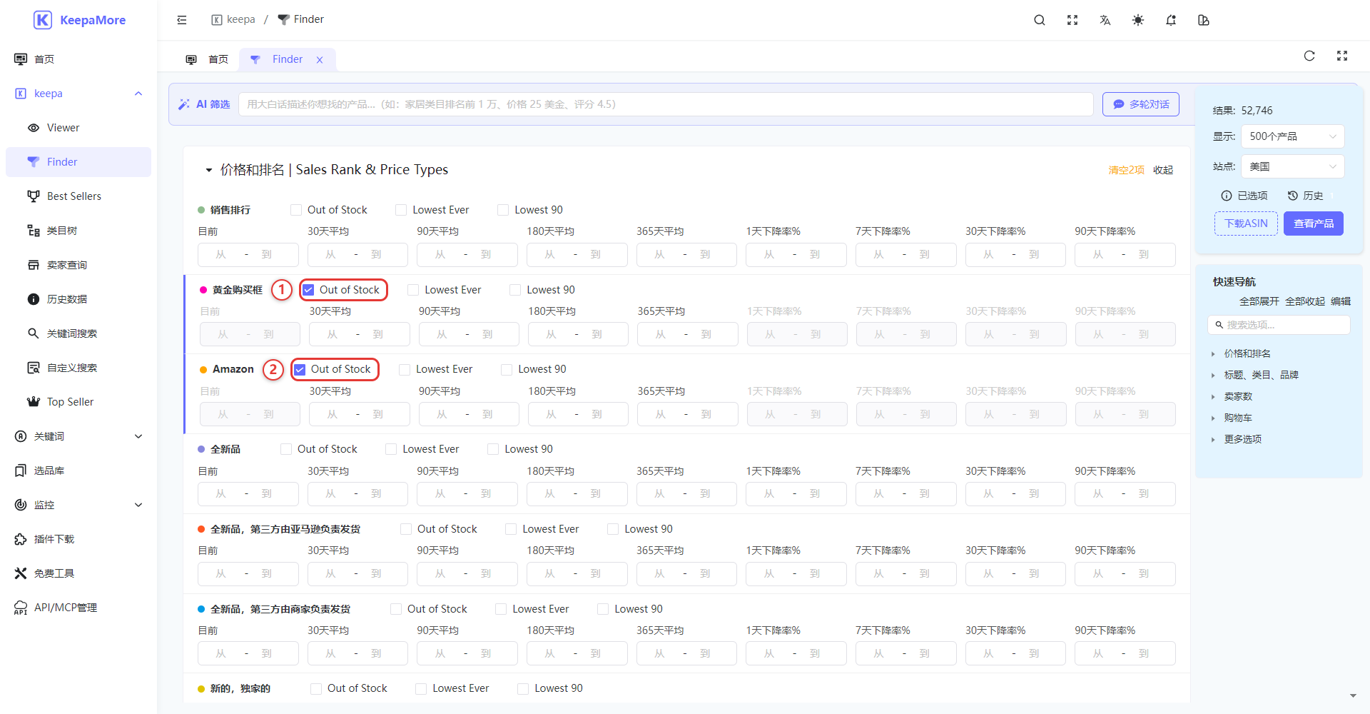
Task: Check Lowest Ever for 黄金购买框 row
Action: coord(413,290)
